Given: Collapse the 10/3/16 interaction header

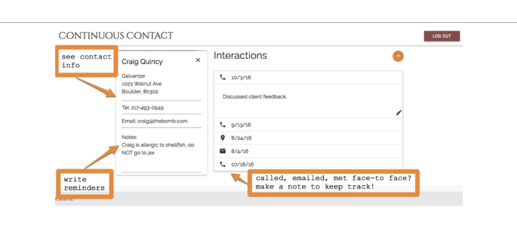Looking at the screenshot, I should [x=308, y=77].
